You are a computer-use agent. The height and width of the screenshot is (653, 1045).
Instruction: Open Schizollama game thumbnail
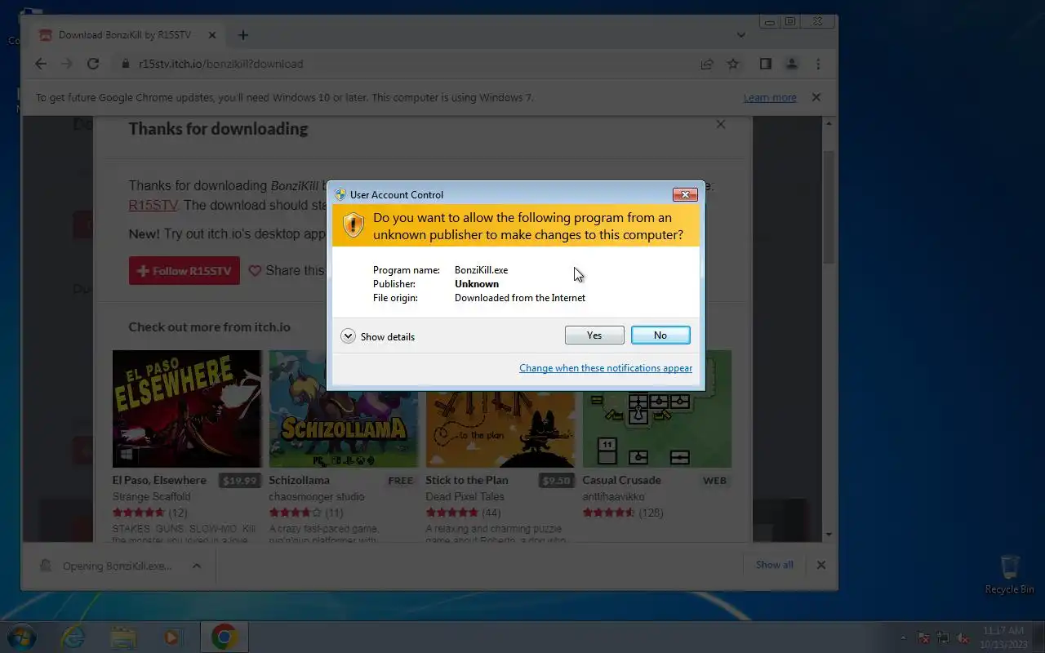pos(344,409)
